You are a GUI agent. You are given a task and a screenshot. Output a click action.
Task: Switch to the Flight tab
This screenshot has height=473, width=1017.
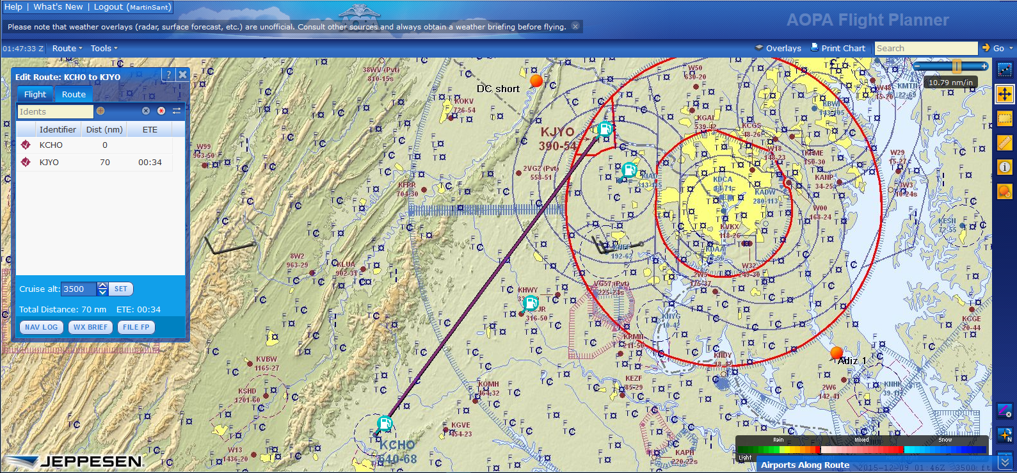pos(35,94)
